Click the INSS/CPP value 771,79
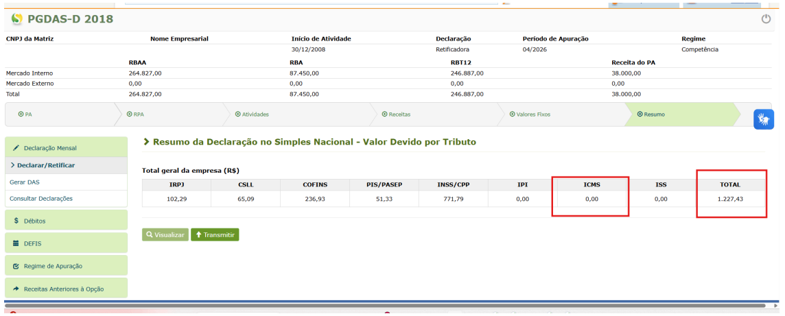This screenshot has width=785, height=316. pyautogui.click(x=454, y=199)
